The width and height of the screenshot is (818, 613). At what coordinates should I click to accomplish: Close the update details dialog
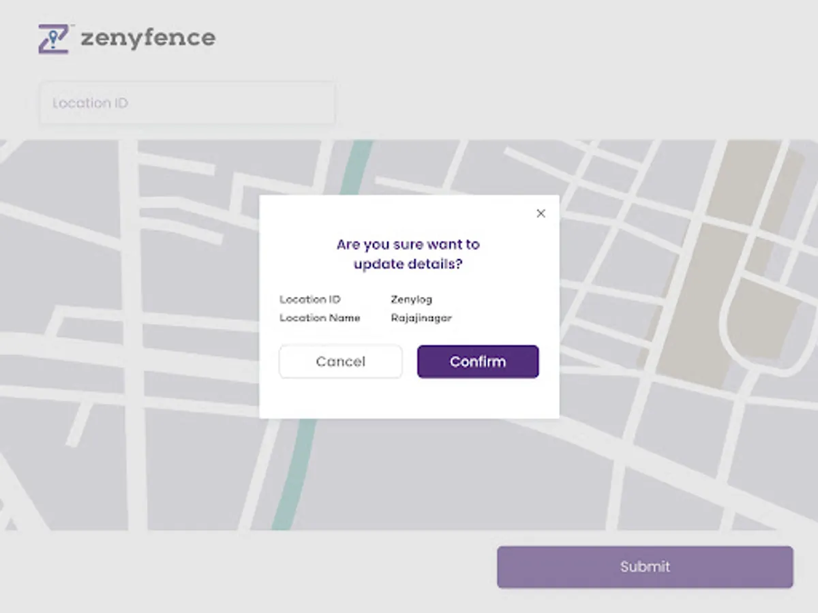coord(541,213)
